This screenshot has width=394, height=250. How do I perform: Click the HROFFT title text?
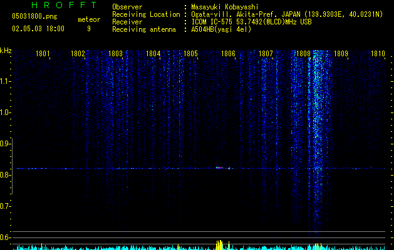pos(65,5)
